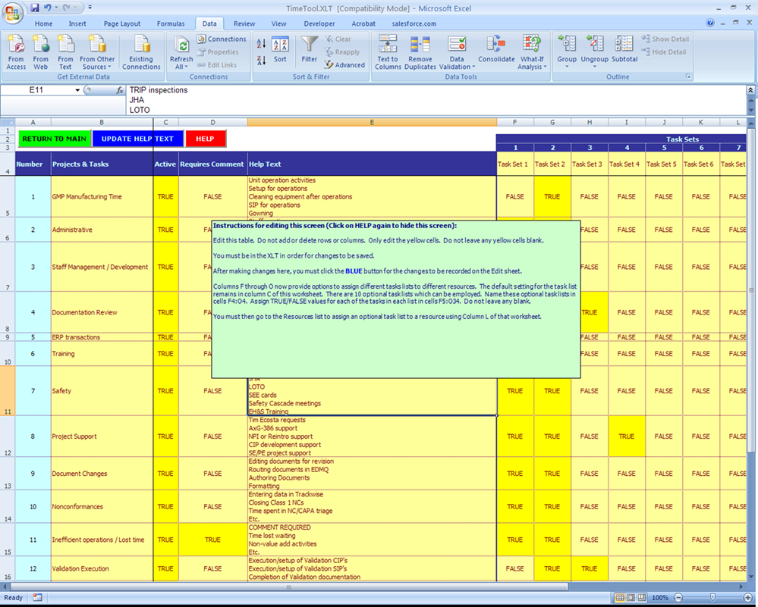Run Remove Duplicates
Viewport: 758px width, 607px height.
click(420, 52)
